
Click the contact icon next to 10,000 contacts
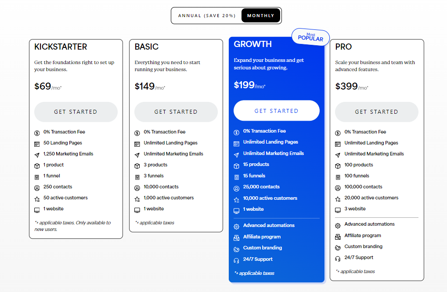point(137,188)
